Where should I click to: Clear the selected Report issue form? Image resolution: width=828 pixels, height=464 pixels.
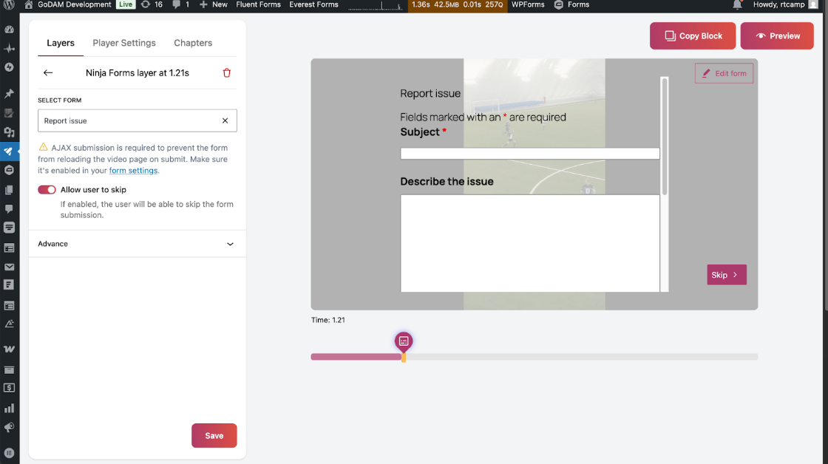(x=225, y=120)
